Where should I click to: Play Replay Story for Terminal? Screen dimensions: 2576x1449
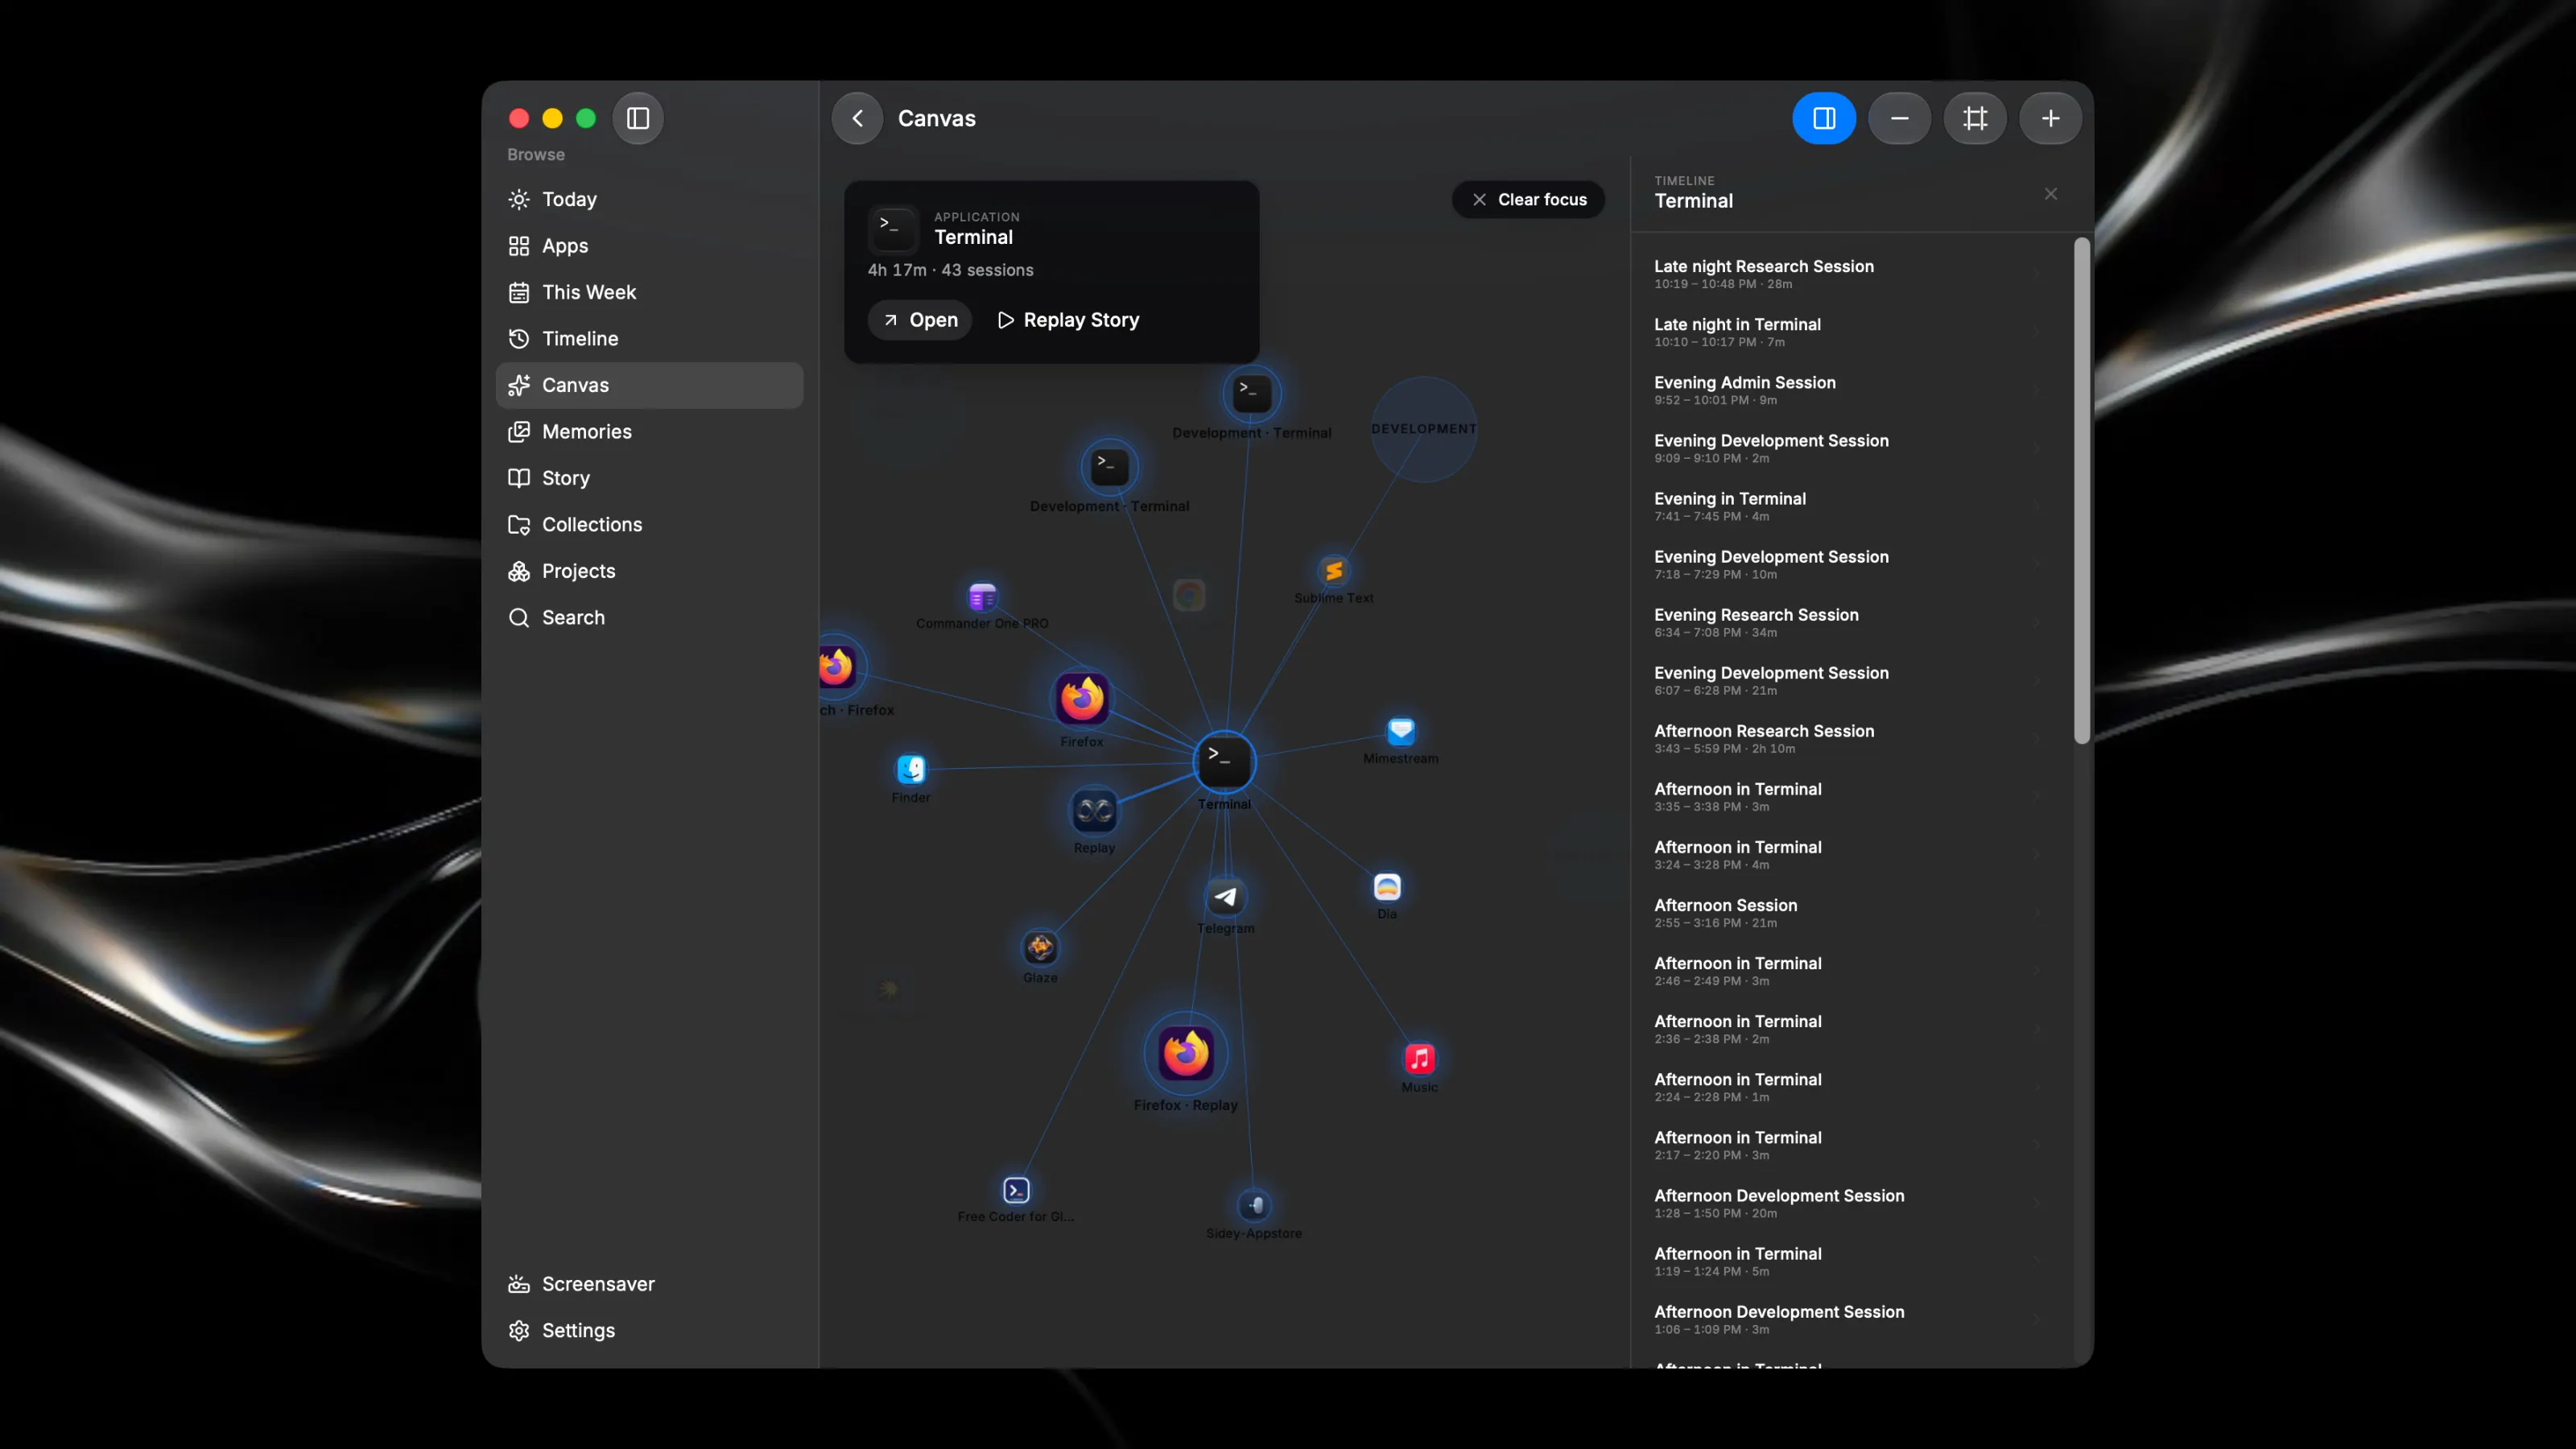(1068, 320)
